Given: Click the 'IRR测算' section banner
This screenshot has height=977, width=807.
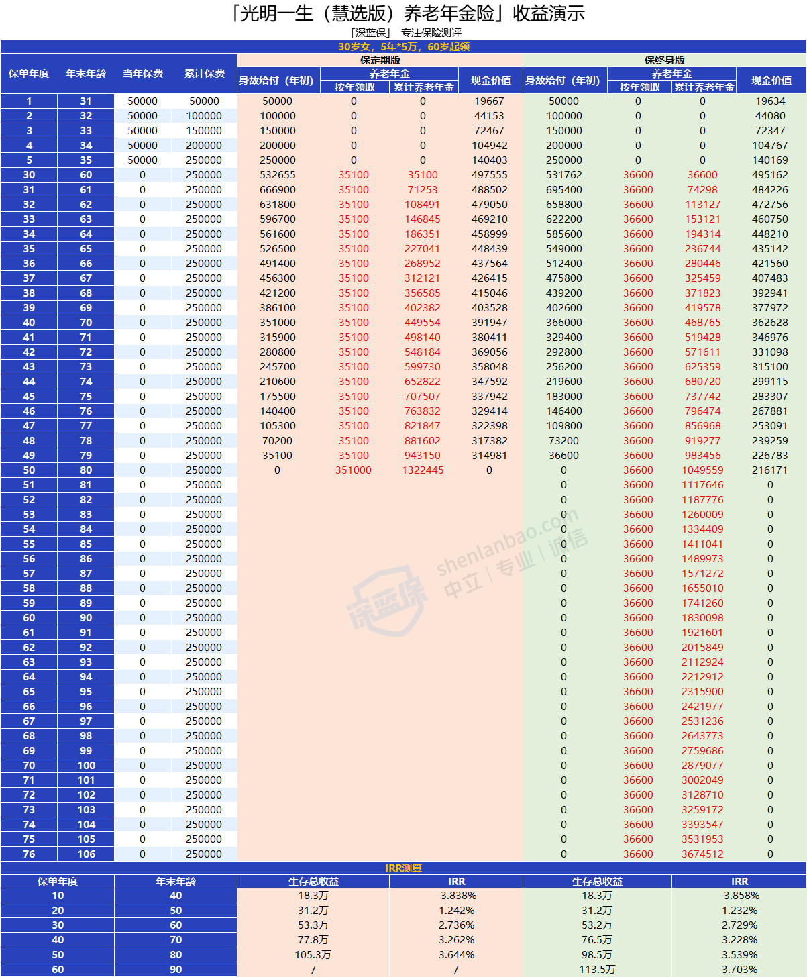Looking at the screenshot, I should pos(403,868).
